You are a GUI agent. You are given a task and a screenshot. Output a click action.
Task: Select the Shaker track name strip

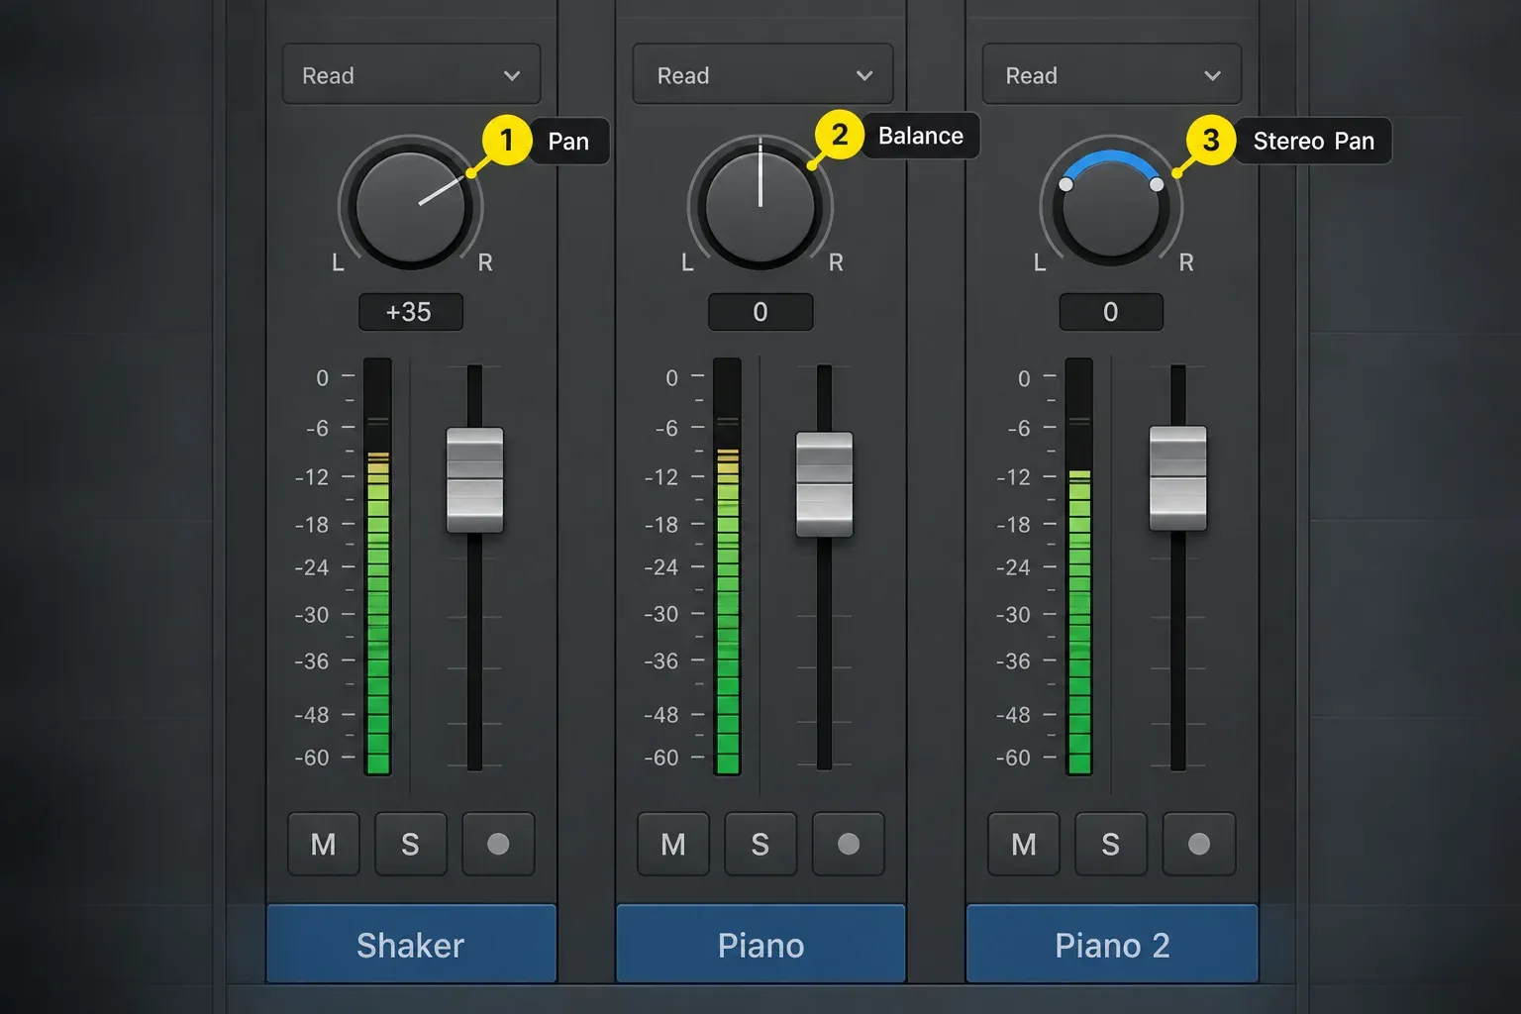click(411, 944)
